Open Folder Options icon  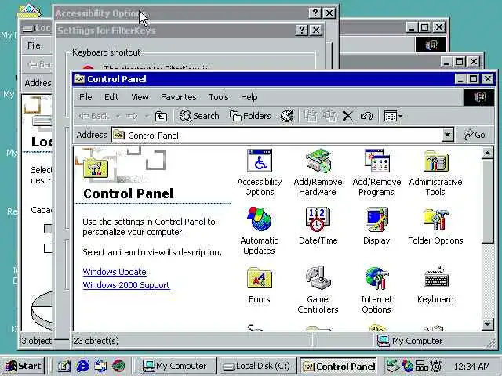click(x=435, y=226)
